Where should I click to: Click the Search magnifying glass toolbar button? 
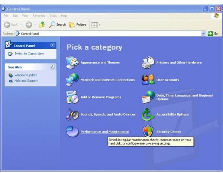[57, 25]
